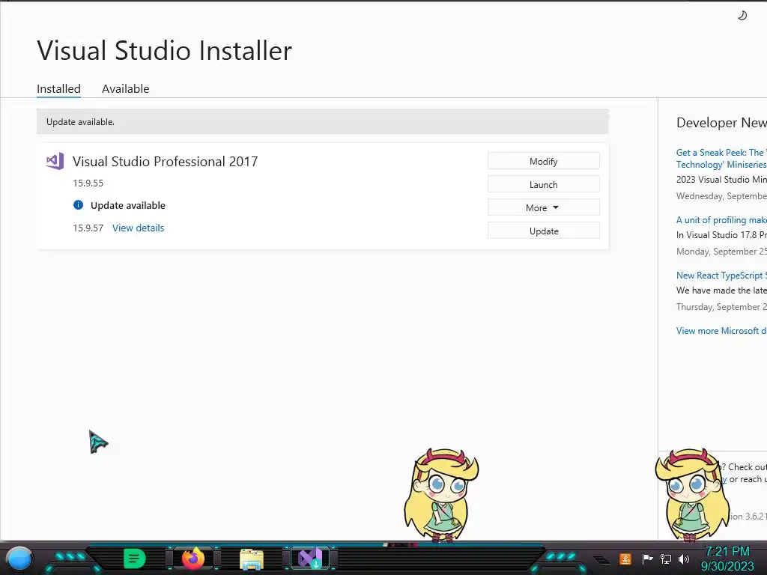Click the 'Visual Studio Professional 2017' product title

[166, 162]
